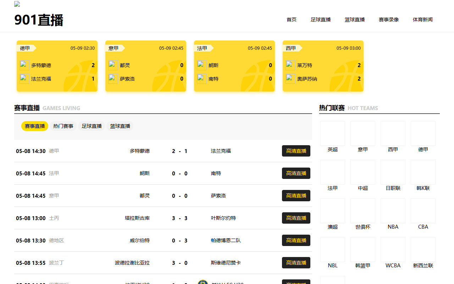Switch to the 篮球直播 filter tab
Viewport: 454px width, 284px height.
click(x=120, y=126)
